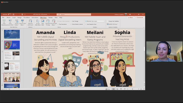183x103 pixels.
Task: Open the Transitions ribbon tab
Action: [27, 17]
